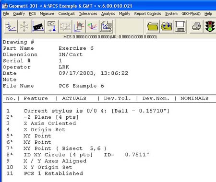Open the Help menu
Viewport: 216px width, 182px height.
[x=208, y=14]
